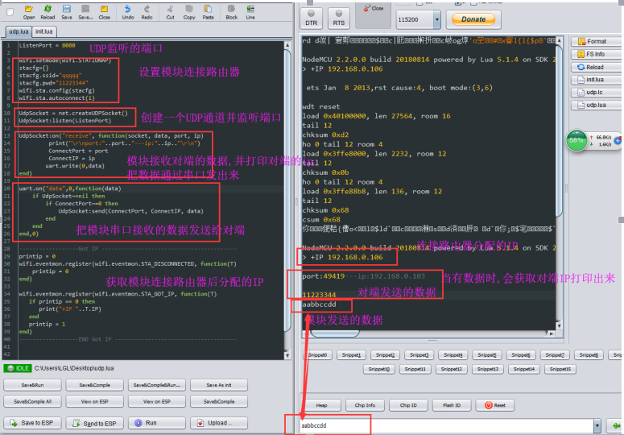Click the Close file toolbar icon
The image size is (624, 435).
click(104, 12)
